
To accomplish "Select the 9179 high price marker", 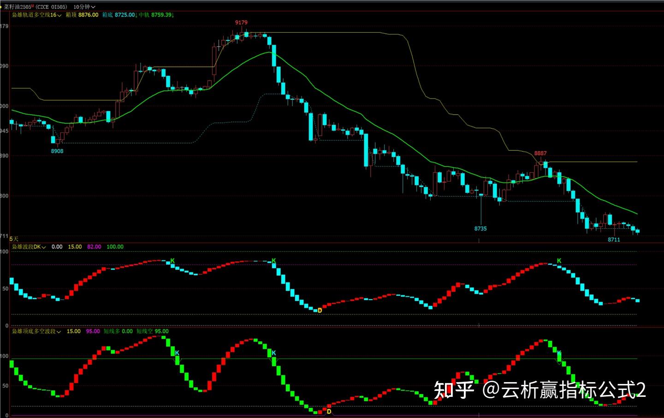I will pos(241,22).
